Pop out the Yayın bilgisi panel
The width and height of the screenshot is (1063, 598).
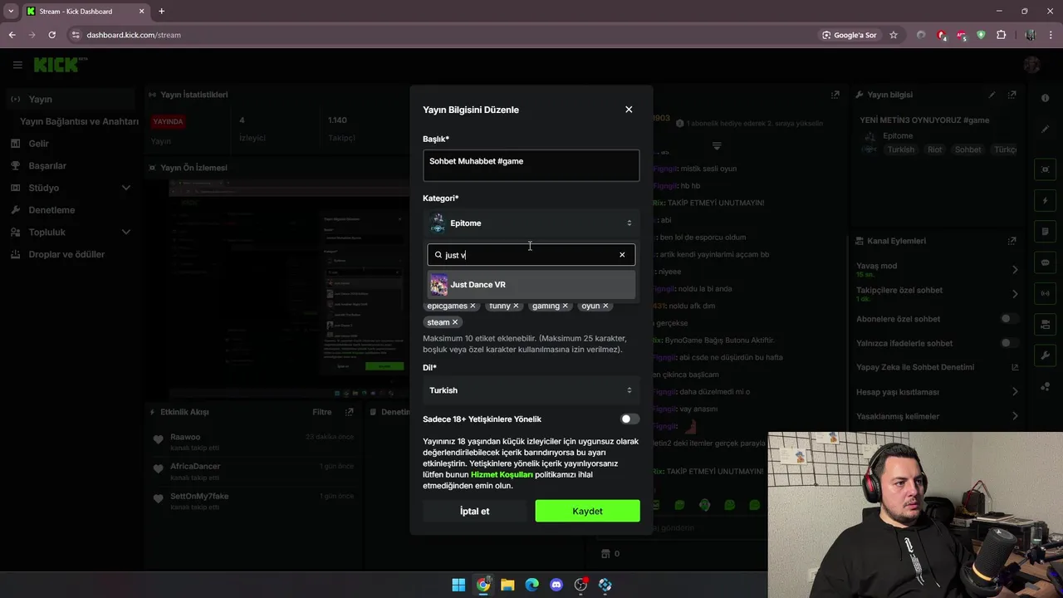[x=1012, y=95]
